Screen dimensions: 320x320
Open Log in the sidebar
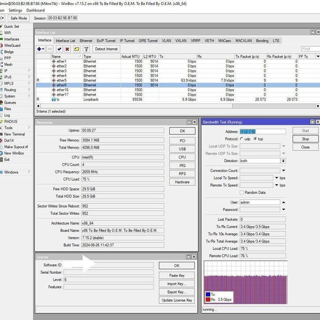(x=7, y=115)
